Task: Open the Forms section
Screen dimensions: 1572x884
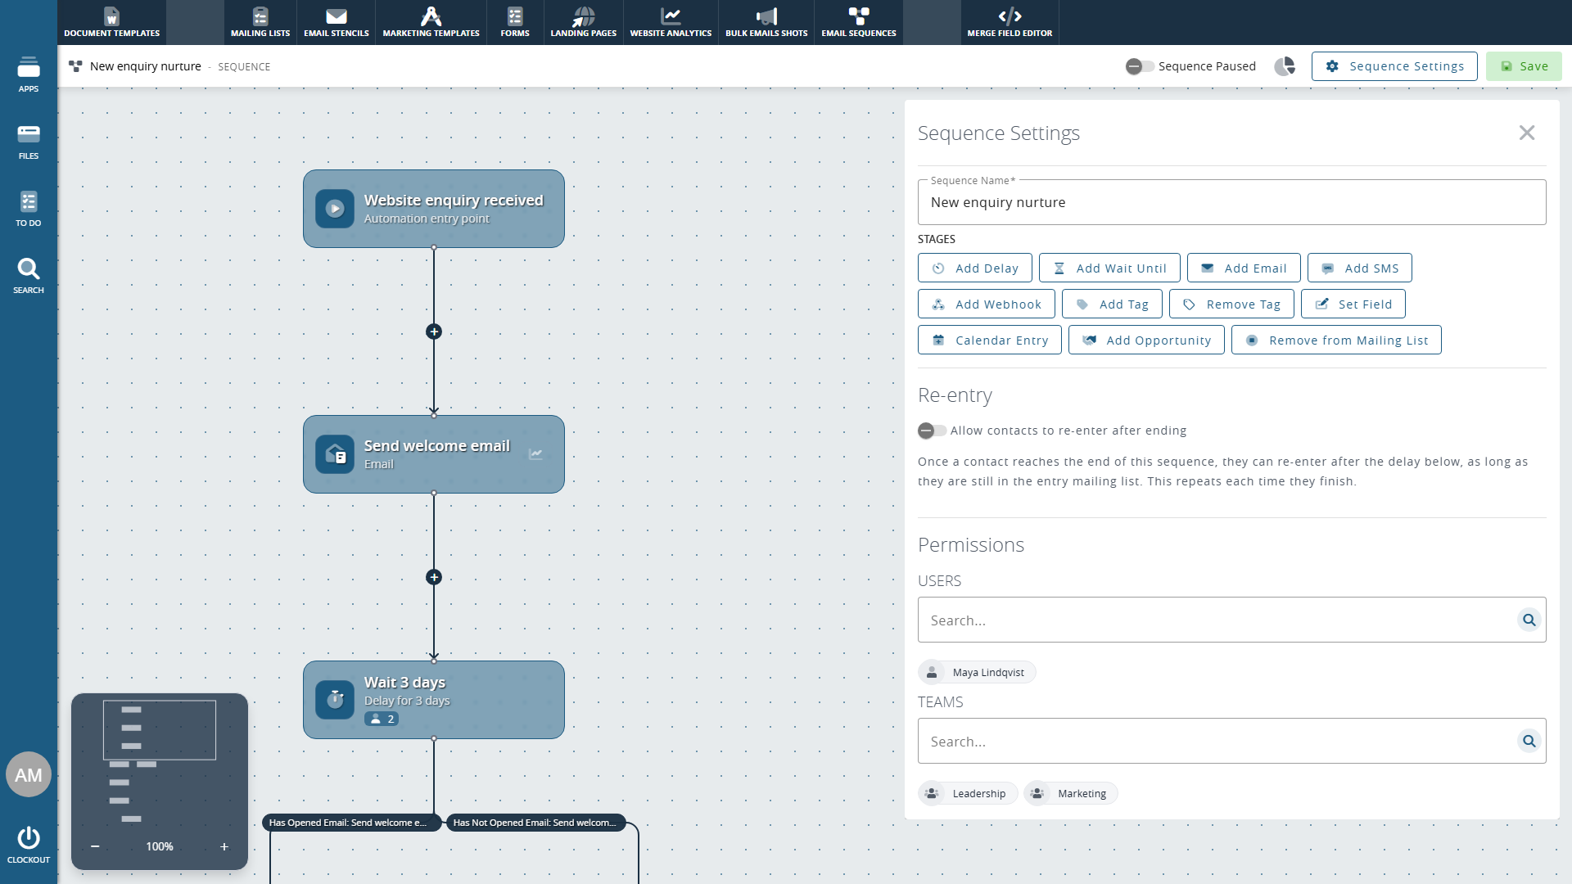Action: point(515,22)
